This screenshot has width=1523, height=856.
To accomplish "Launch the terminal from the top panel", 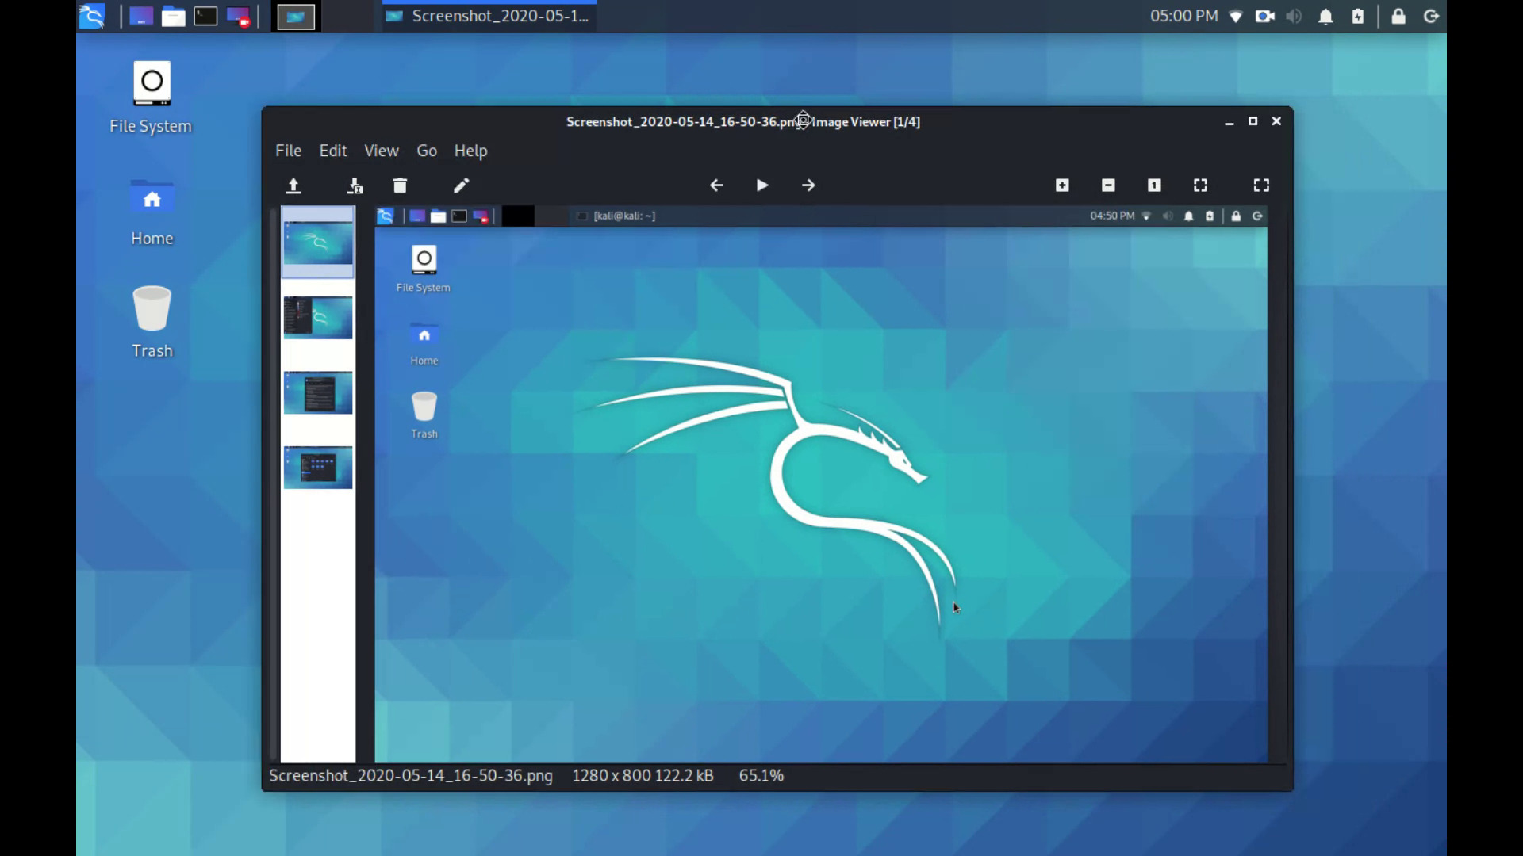I will (205, 16).
